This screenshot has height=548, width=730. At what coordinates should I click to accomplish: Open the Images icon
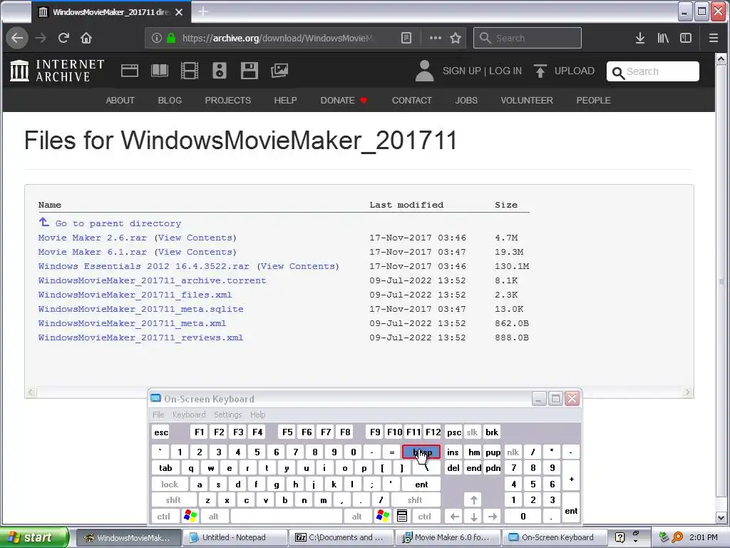click(x=279, y=71)
